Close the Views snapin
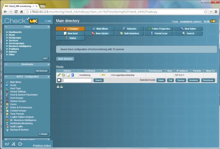Image resolution: width=220 pixels, height=149 pixels. pos(48,27)
